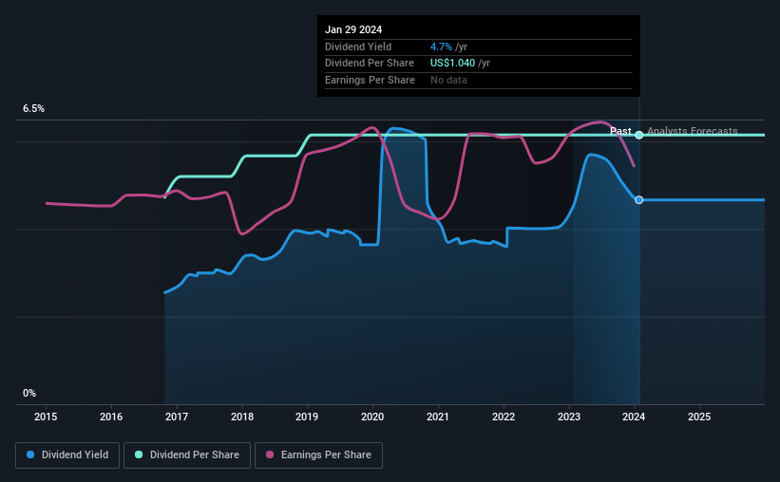The height and width of the screenshot is (482, 780).
Task: Select the 2019 x-axis label
Action: 307,417
